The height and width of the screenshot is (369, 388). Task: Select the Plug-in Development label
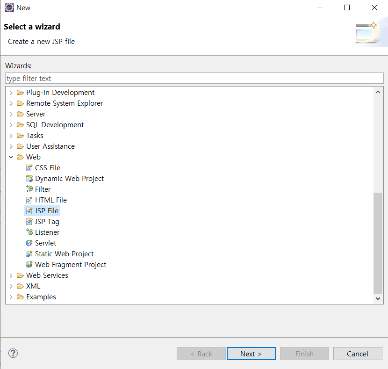tap(60, 93)
